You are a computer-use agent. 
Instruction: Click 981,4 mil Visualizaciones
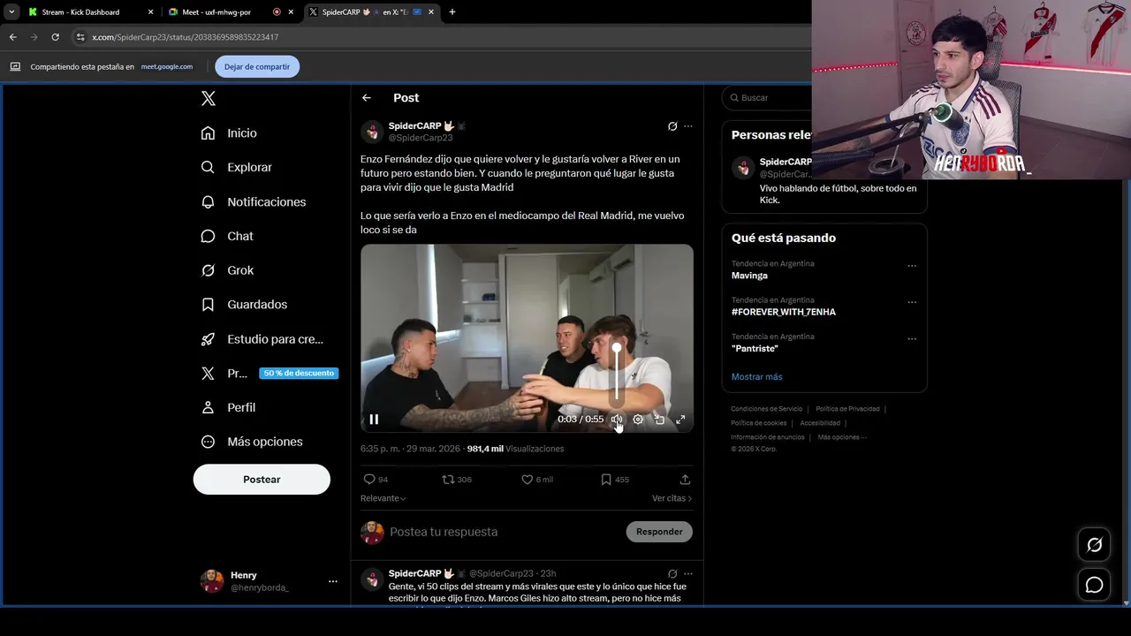pos(515,449)
